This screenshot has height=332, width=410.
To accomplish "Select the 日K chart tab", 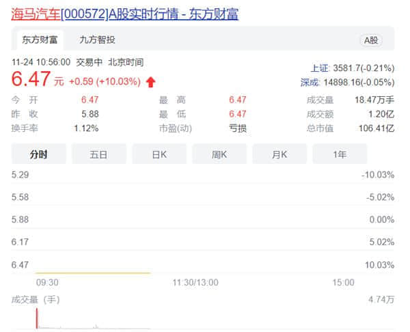I will pos(159,154).
